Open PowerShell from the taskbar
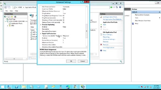This screenshot has width=161, height=90. point(17,87)
